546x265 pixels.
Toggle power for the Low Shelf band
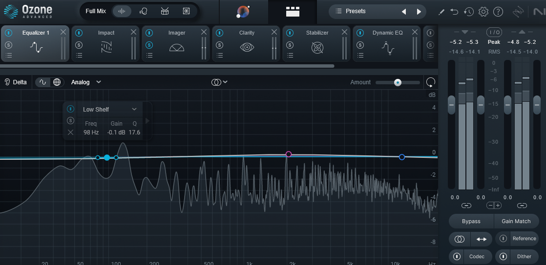(70, 109)
